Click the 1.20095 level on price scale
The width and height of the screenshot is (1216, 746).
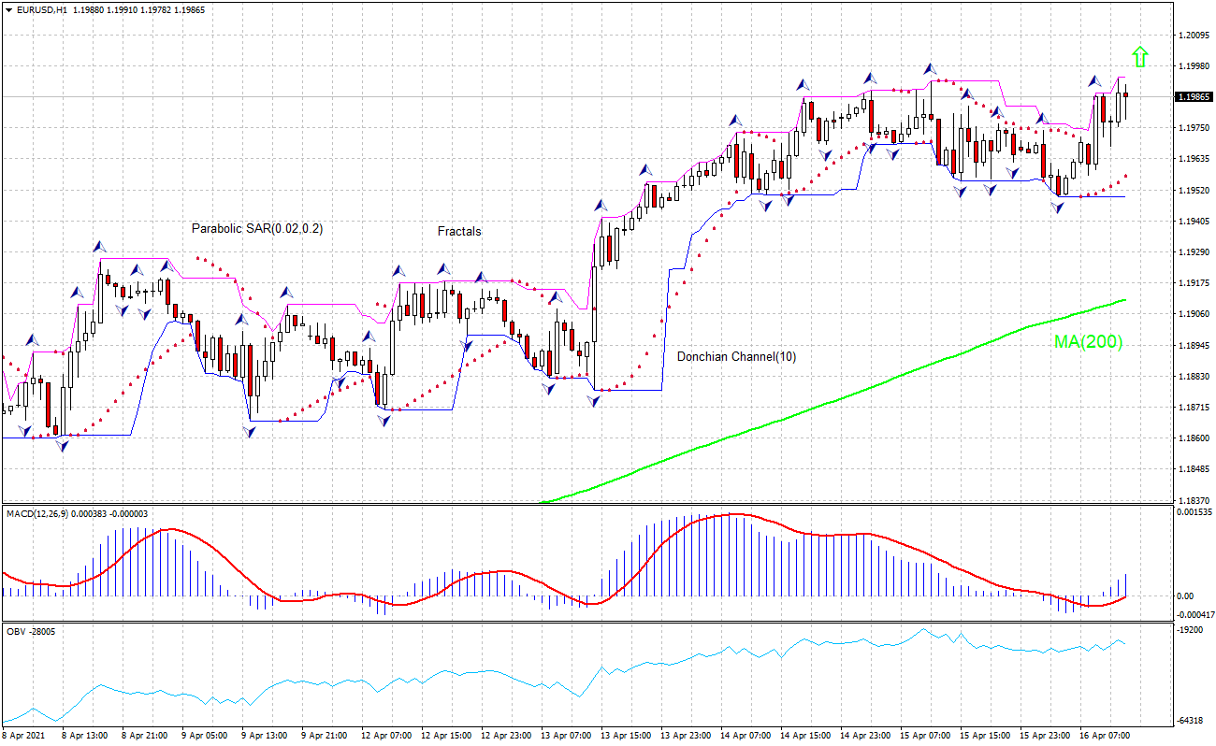1194,36
